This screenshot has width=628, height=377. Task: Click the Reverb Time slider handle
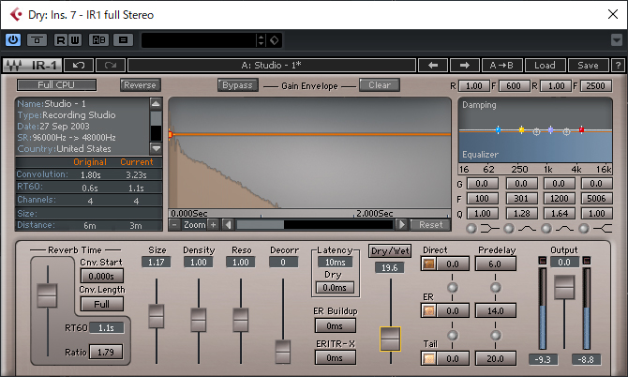[x=47, y=295]
